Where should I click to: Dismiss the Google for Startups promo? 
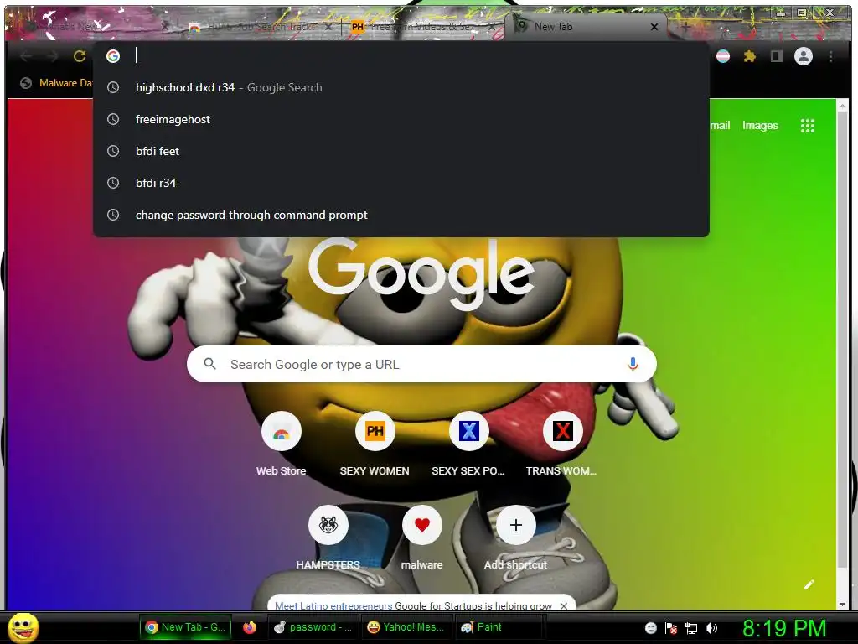coord(564,605)
